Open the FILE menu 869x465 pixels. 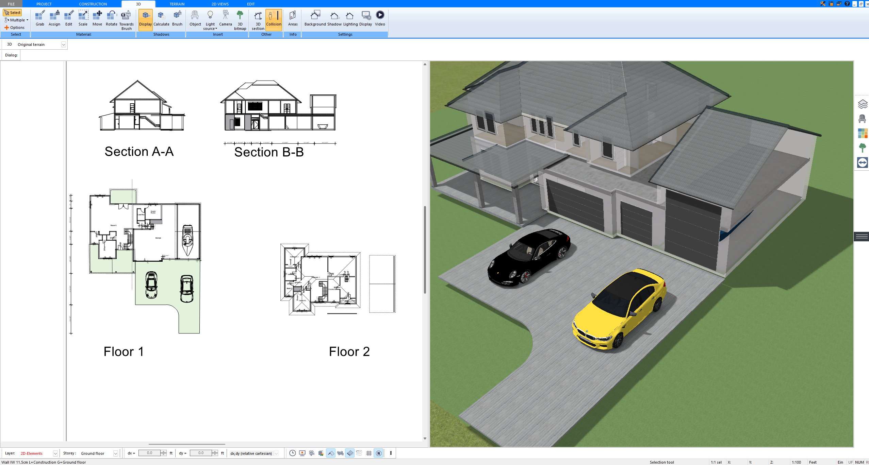[x=11, y=4]
